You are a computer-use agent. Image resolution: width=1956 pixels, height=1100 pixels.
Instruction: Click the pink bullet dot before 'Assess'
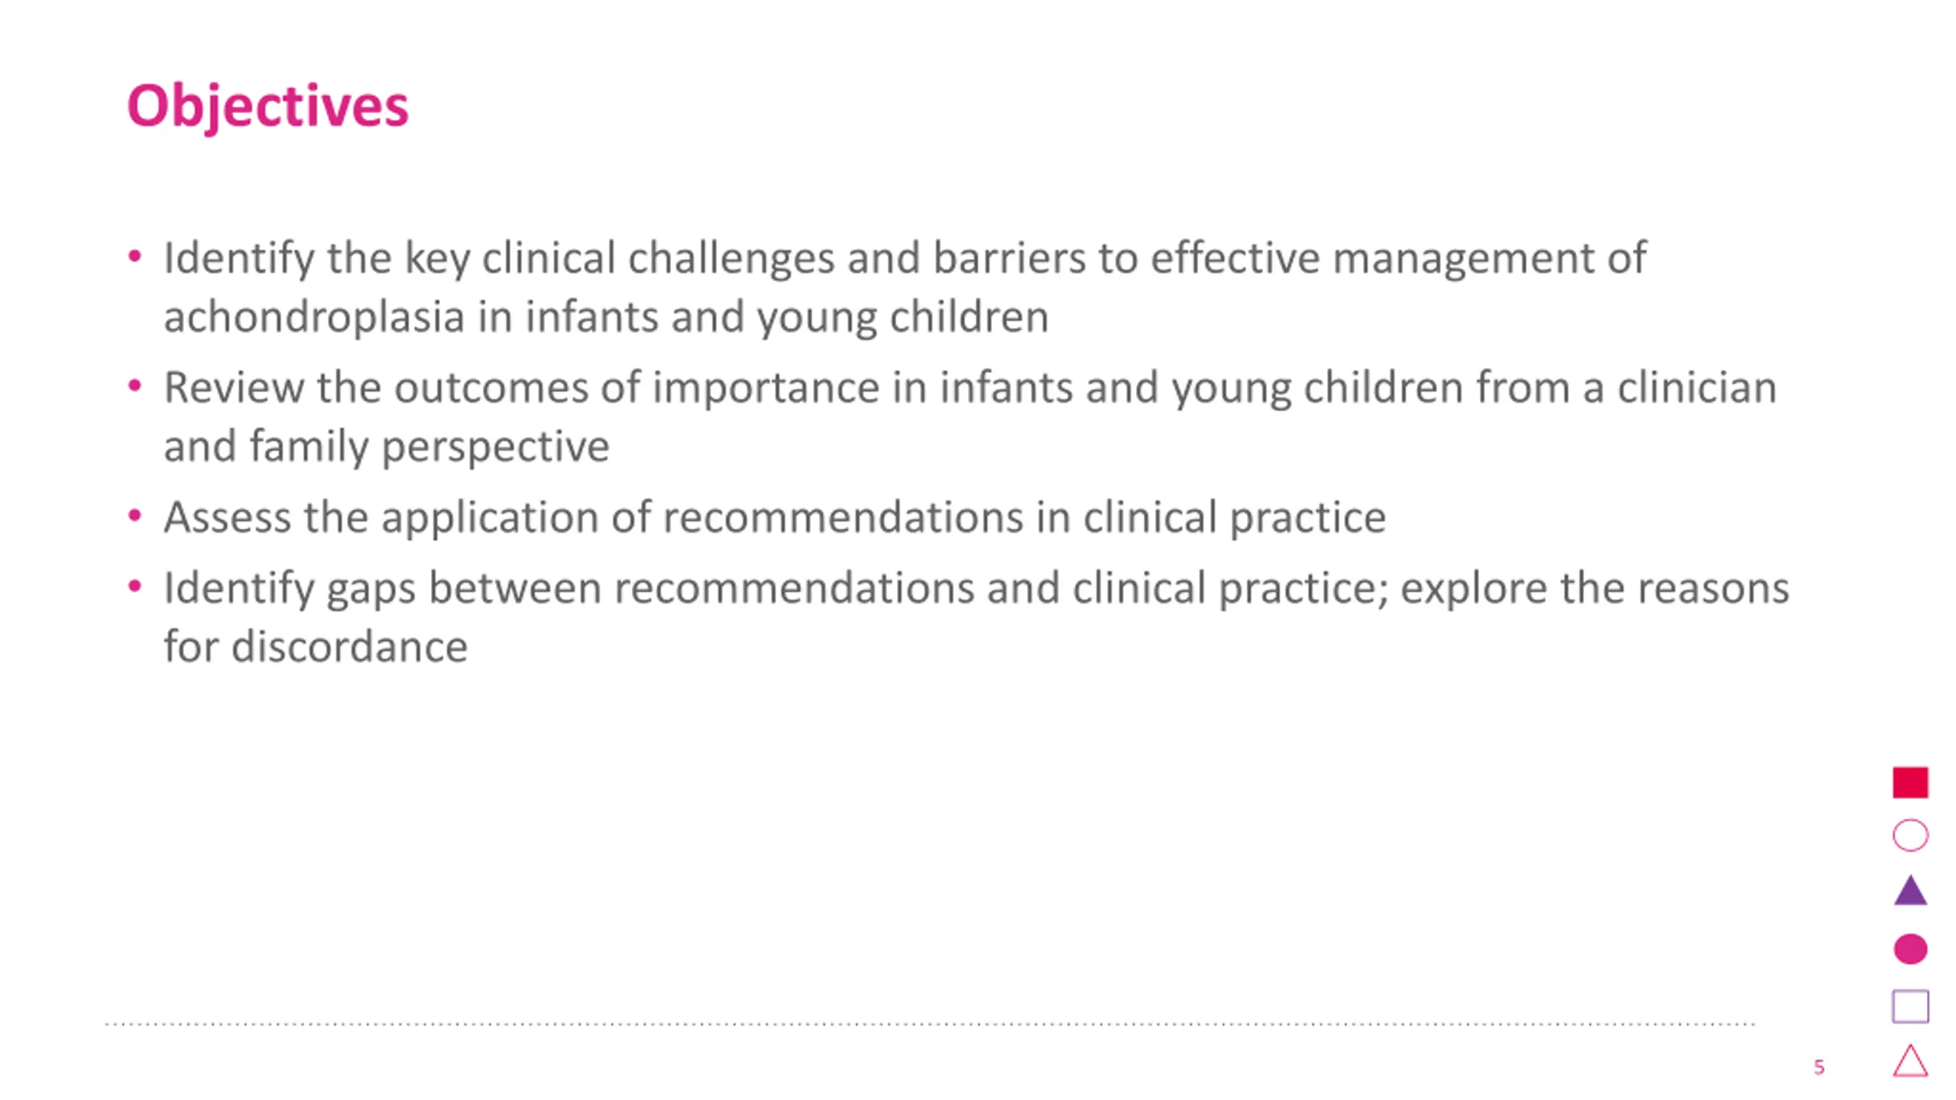(x=134, y=516)
